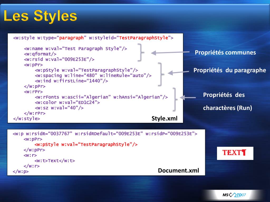The width and height of the screenshot is (270, 202).
Task: Select the w:ind w:firstLine="1440" line
Action: [71, 81]
